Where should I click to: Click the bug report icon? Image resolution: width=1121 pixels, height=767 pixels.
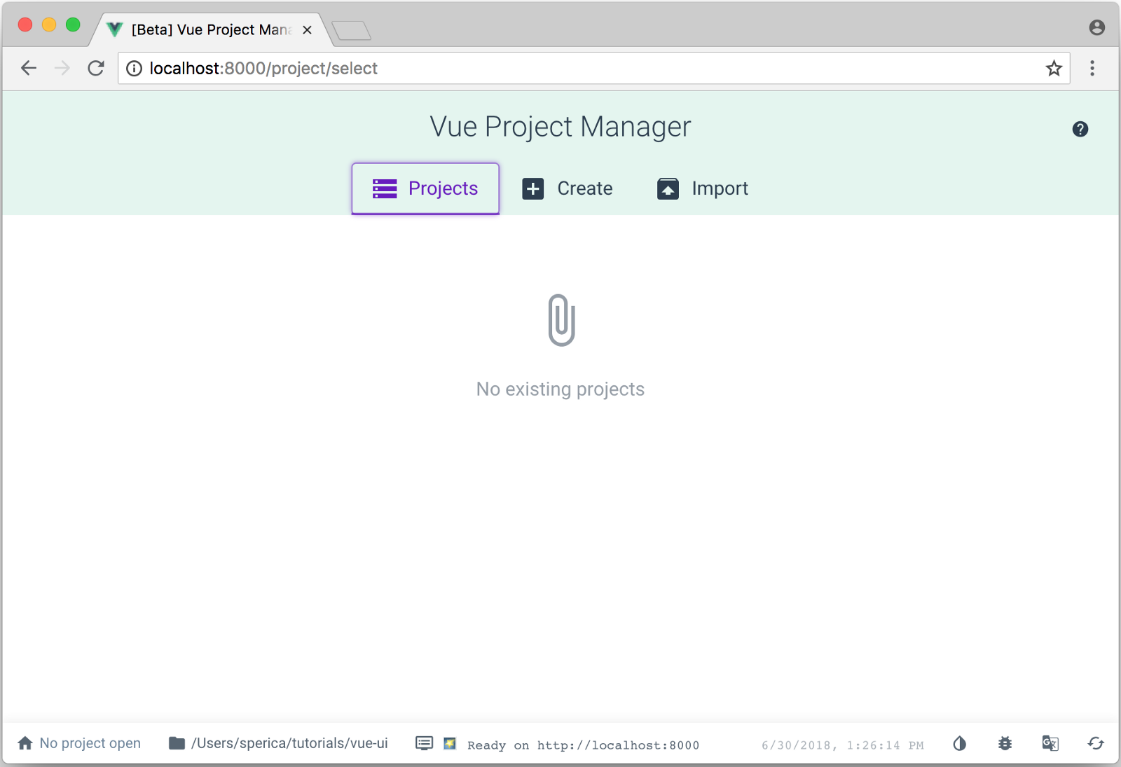[1005, 743]
